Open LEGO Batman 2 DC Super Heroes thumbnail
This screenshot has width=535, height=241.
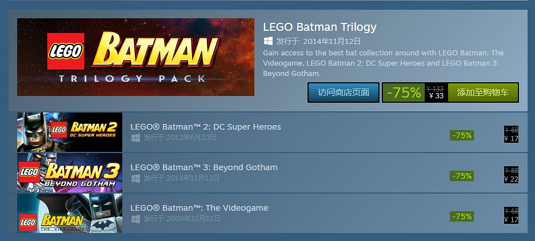point(70,132)
